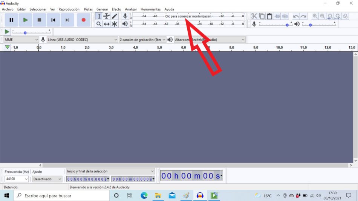Click the Pause button
Viewport: 358px width, 201px height.
click(x=11, y=20)
